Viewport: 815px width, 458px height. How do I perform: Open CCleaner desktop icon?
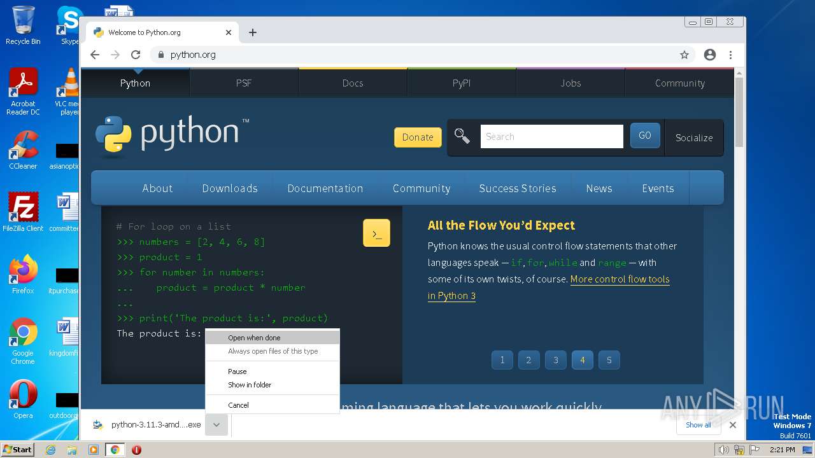(x=23, y=150)
